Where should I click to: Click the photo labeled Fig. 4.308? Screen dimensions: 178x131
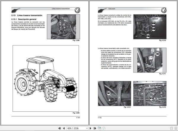63,27
